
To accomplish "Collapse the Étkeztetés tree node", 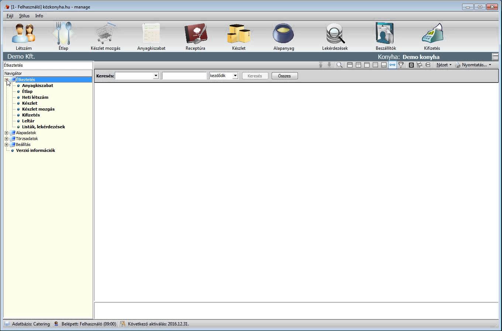I will point(6,80).
